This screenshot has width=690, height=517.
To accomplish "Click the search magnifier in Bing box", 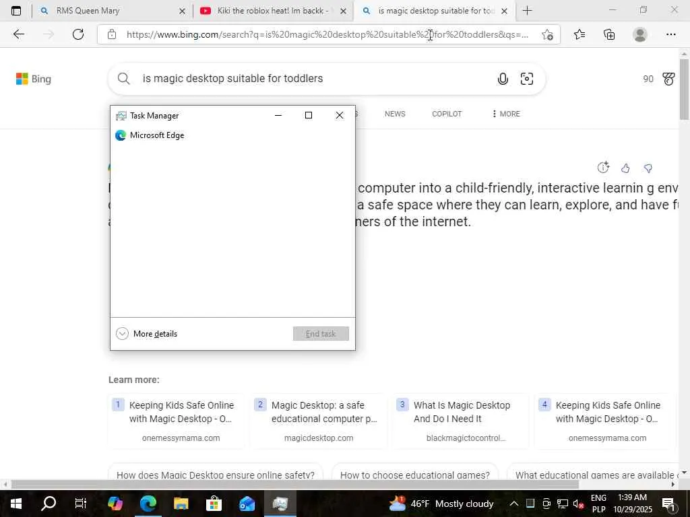I will [124, 79].
